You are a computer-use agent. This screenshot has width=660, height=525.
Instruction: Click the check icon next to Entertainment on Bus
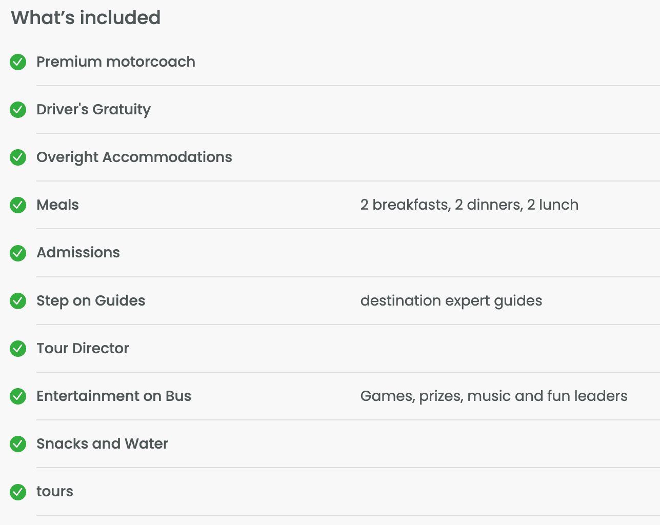[x=18, y=396]
